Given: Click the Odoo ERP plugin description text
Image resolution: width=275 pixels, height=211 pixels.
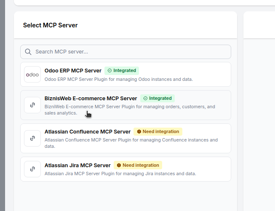Looking at the screenshot, I should point(118,79).
